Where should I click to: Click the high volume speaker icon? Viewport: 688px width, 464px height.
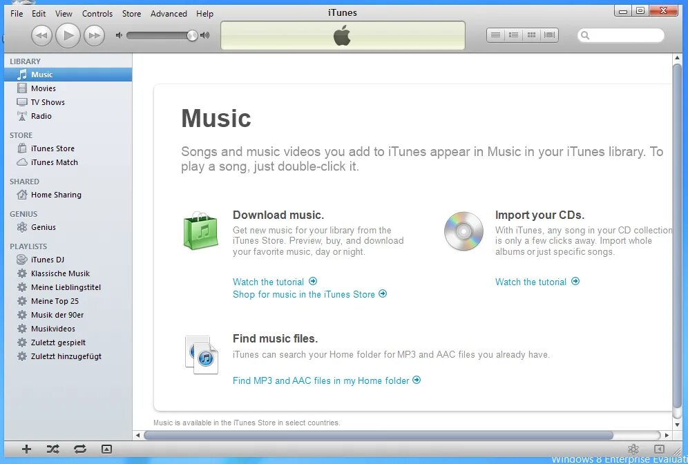[205, 35]
